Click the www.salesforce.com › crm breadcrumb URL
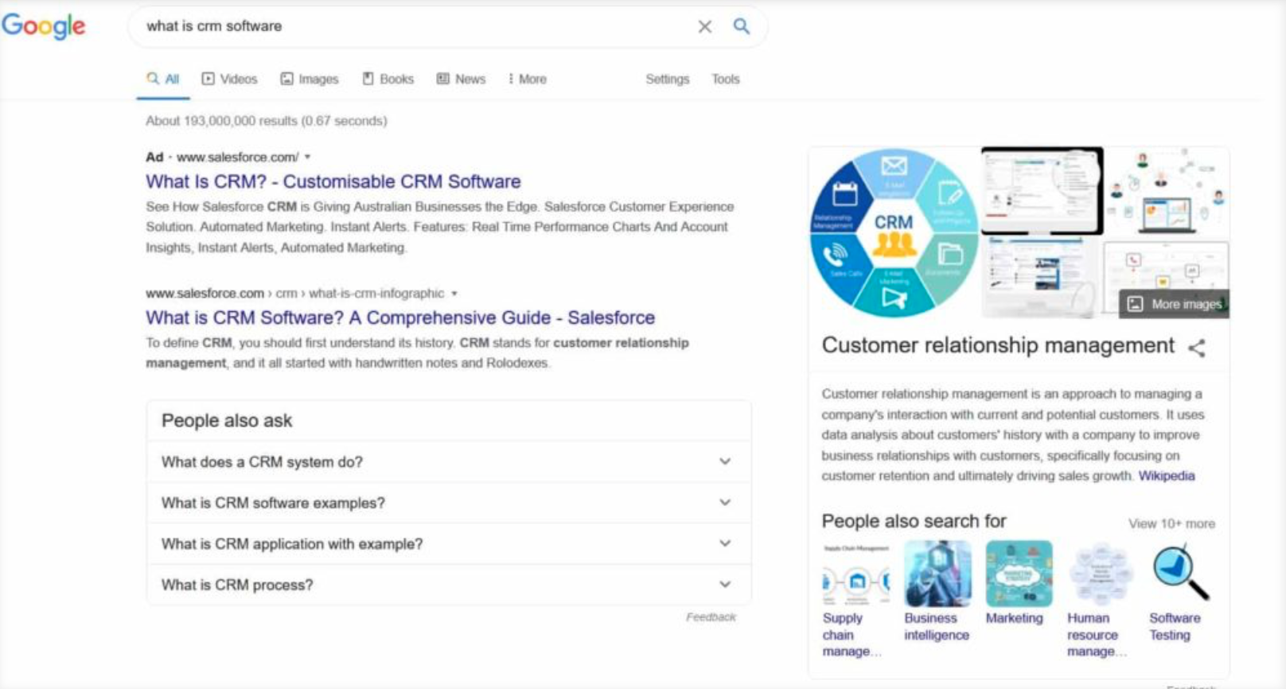1286x689 pixels. pos(294,294)
